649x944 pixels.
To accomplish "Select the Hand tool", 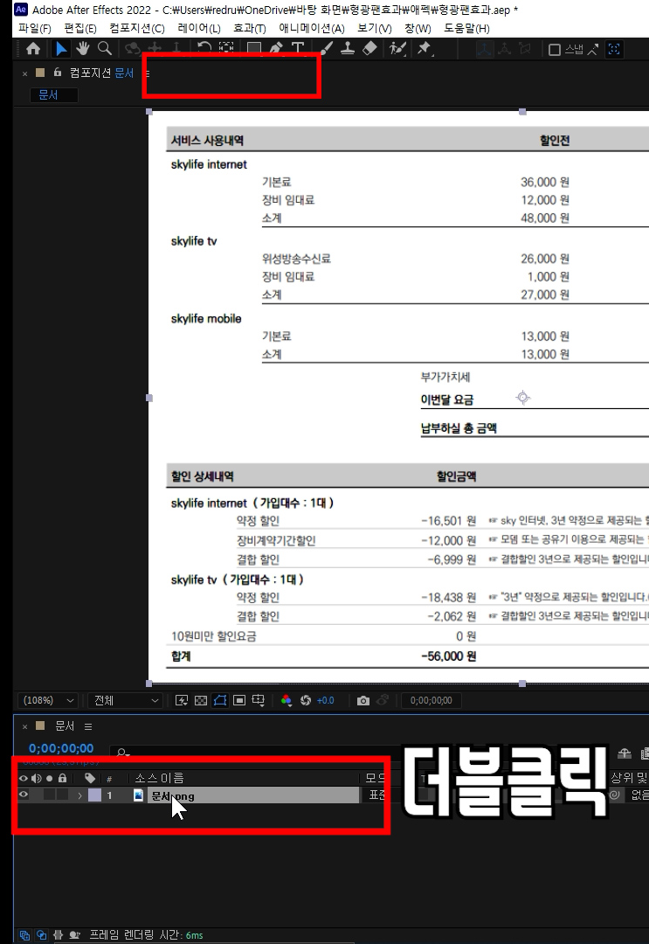I will 82,49.
